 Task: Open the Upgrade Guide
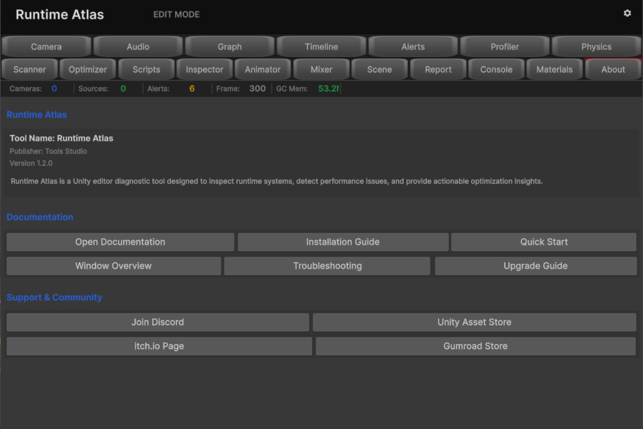pos(536,266)
